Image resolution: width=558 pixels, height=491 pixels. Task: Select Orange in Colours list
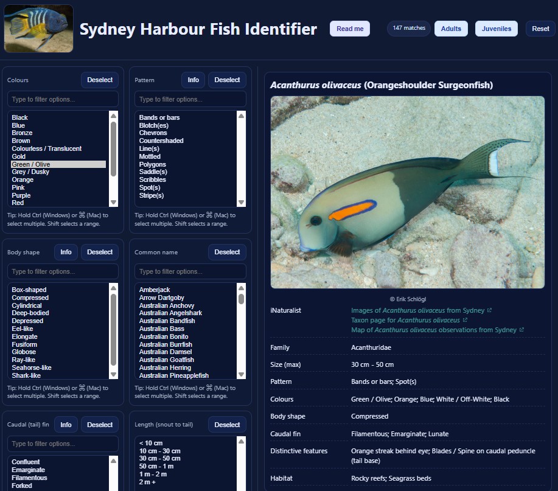coord(58,179)
